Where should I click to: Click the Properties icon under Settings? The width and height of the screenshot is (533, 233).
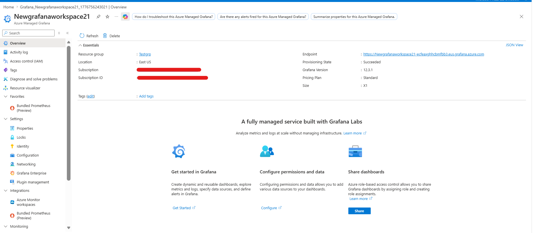click(x=12, y=128)
